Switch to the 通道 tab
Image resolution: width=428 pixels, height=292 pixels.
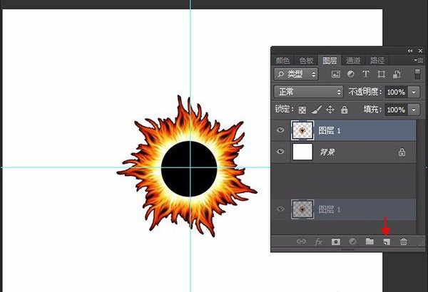[x=353, y=60]
